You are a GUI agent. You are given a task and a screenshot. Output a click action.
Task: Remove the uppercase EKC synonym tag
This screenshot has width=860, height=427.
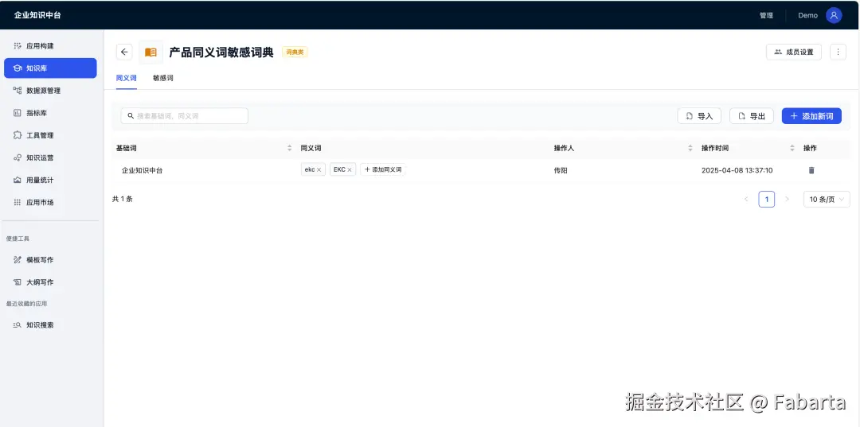pos(350,169)
